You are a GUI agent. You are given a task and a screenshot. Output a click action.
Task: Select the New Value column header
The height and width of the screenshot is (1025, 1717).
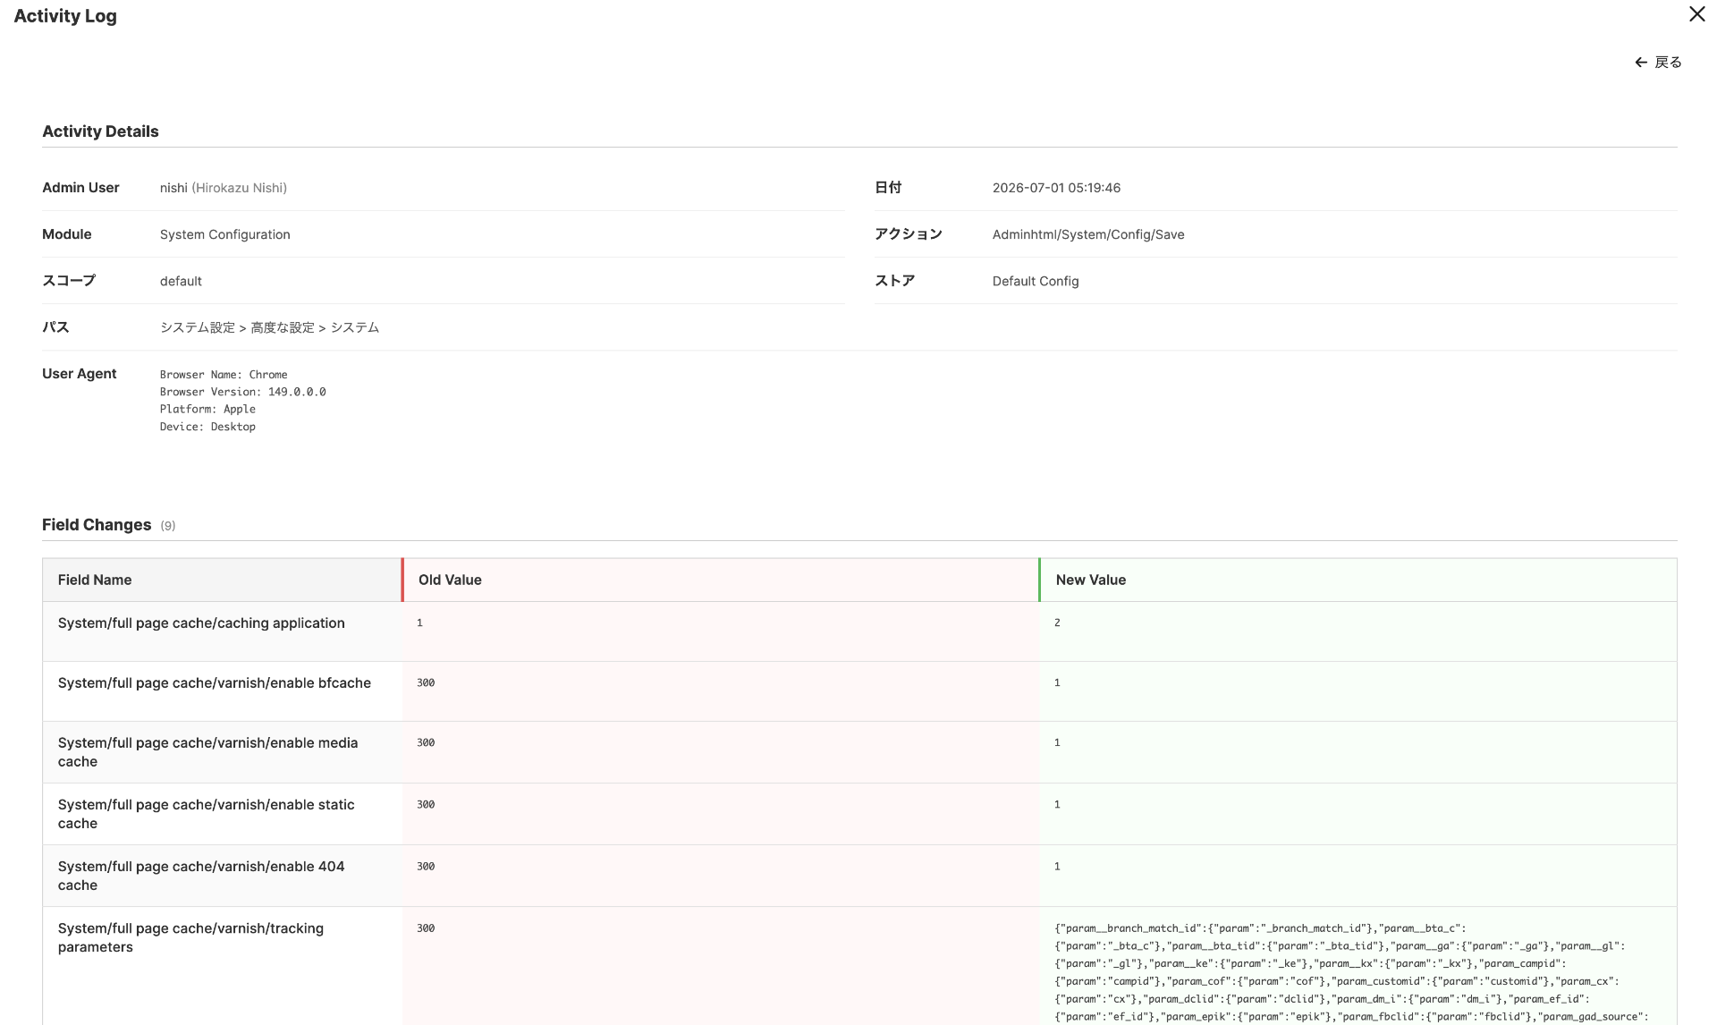(x=1358, y=580)
